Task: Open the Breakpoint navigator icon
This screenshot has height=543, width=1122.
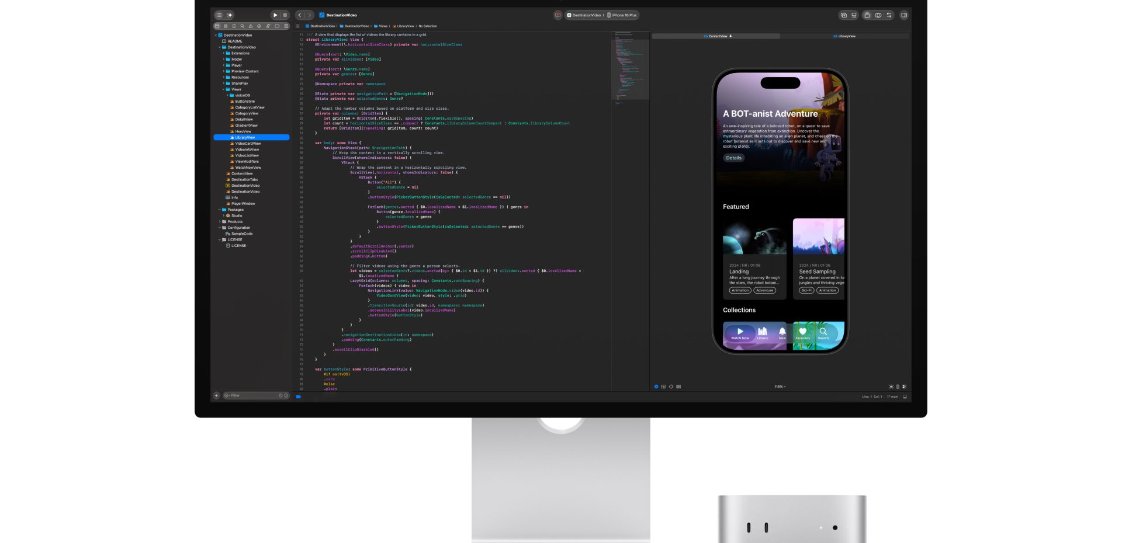Action: click(x=277, y=26)
